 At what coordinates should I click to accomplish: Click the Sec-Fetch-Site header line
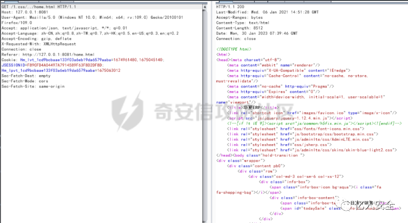tap(33, 87)
